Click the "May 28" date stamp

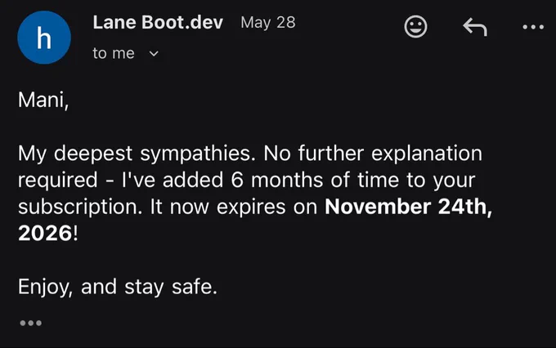[x=268, y=23]
